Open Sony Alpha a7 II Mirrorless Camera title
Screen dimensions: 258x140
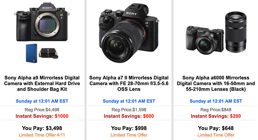click(x=129, y=83)
